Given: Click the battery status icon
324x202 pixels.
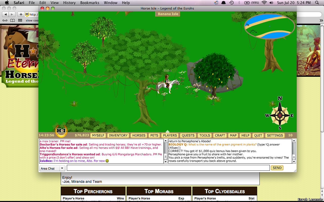Looking at the screenshot, I should click(x=247, y=3).
